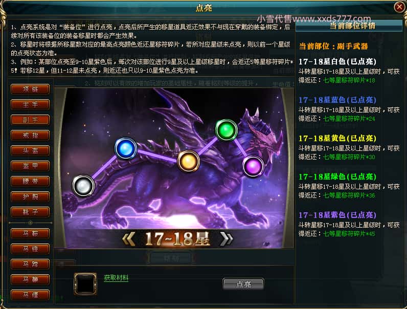Select the 腰带 equipment slot

[30, 181]
